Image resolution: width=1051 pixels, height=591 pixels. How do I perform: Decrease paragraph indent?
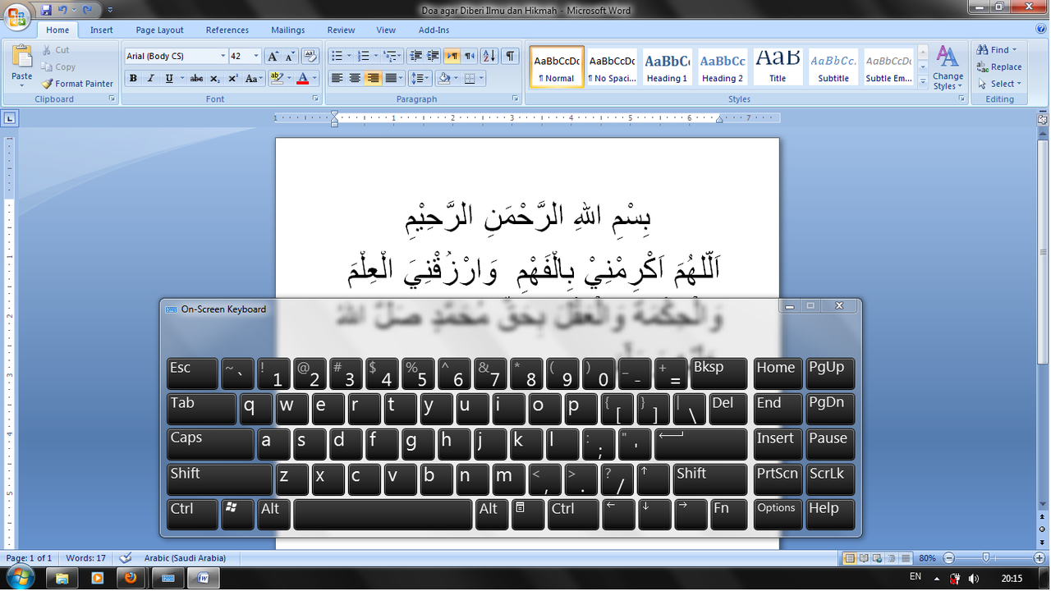click(x=415, y=57)
